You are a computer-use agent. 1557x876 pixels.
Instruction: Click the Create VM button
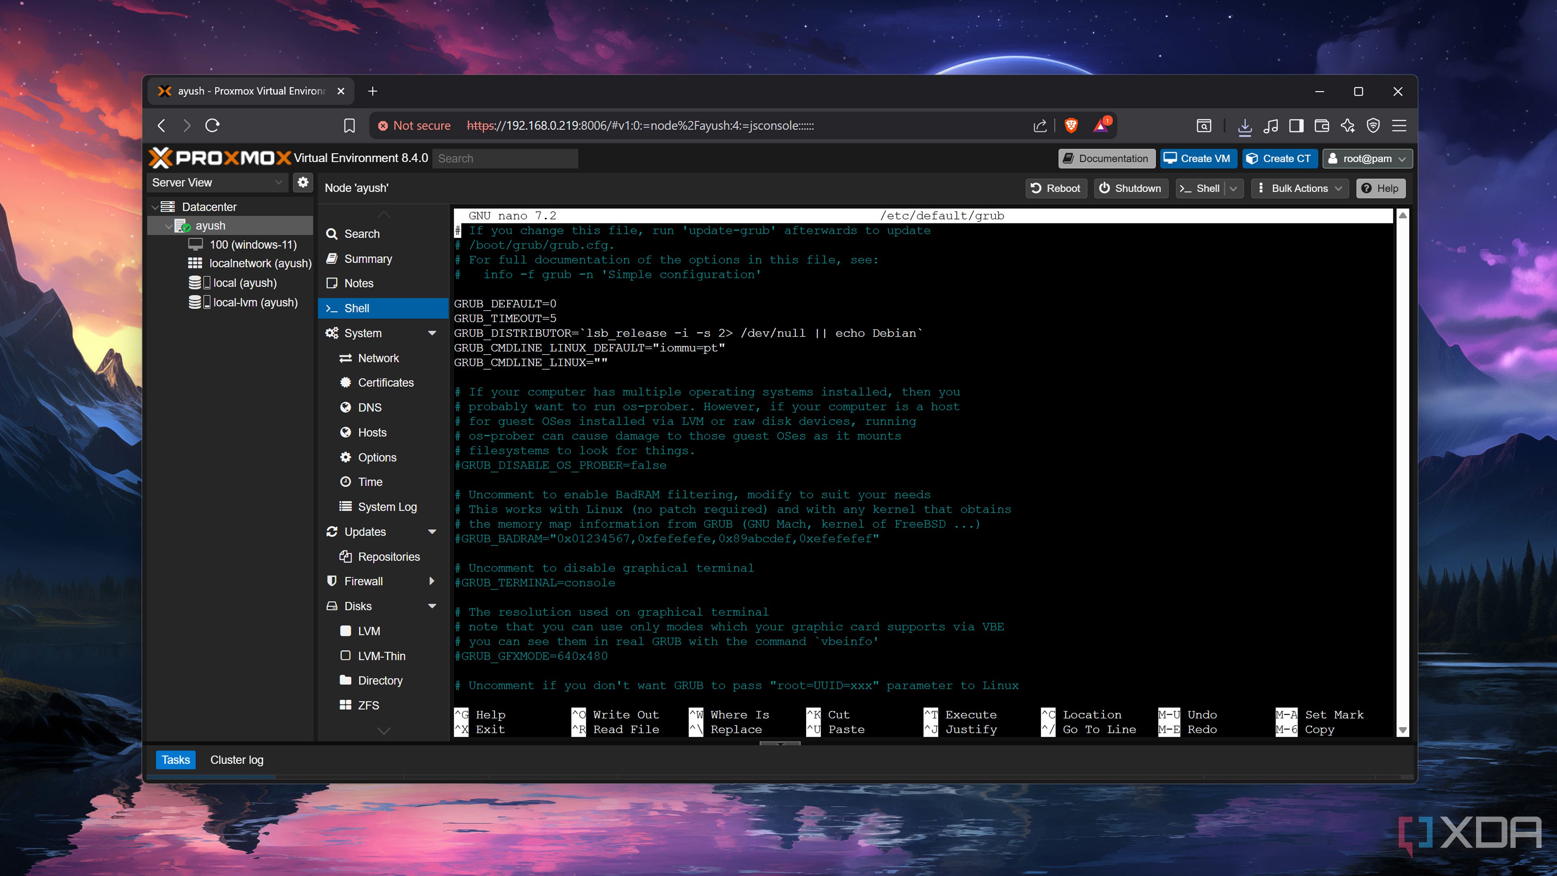1197,159
